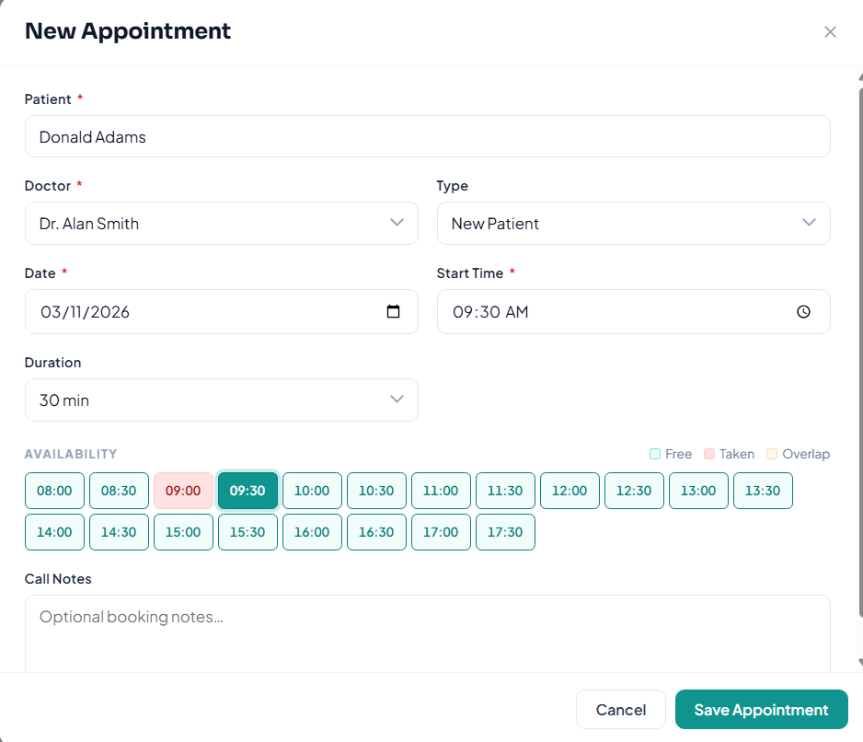Select the 17:30 availability slot
Image resolution: width=863 pixels, height=742 pixels.
click(505, 532)
